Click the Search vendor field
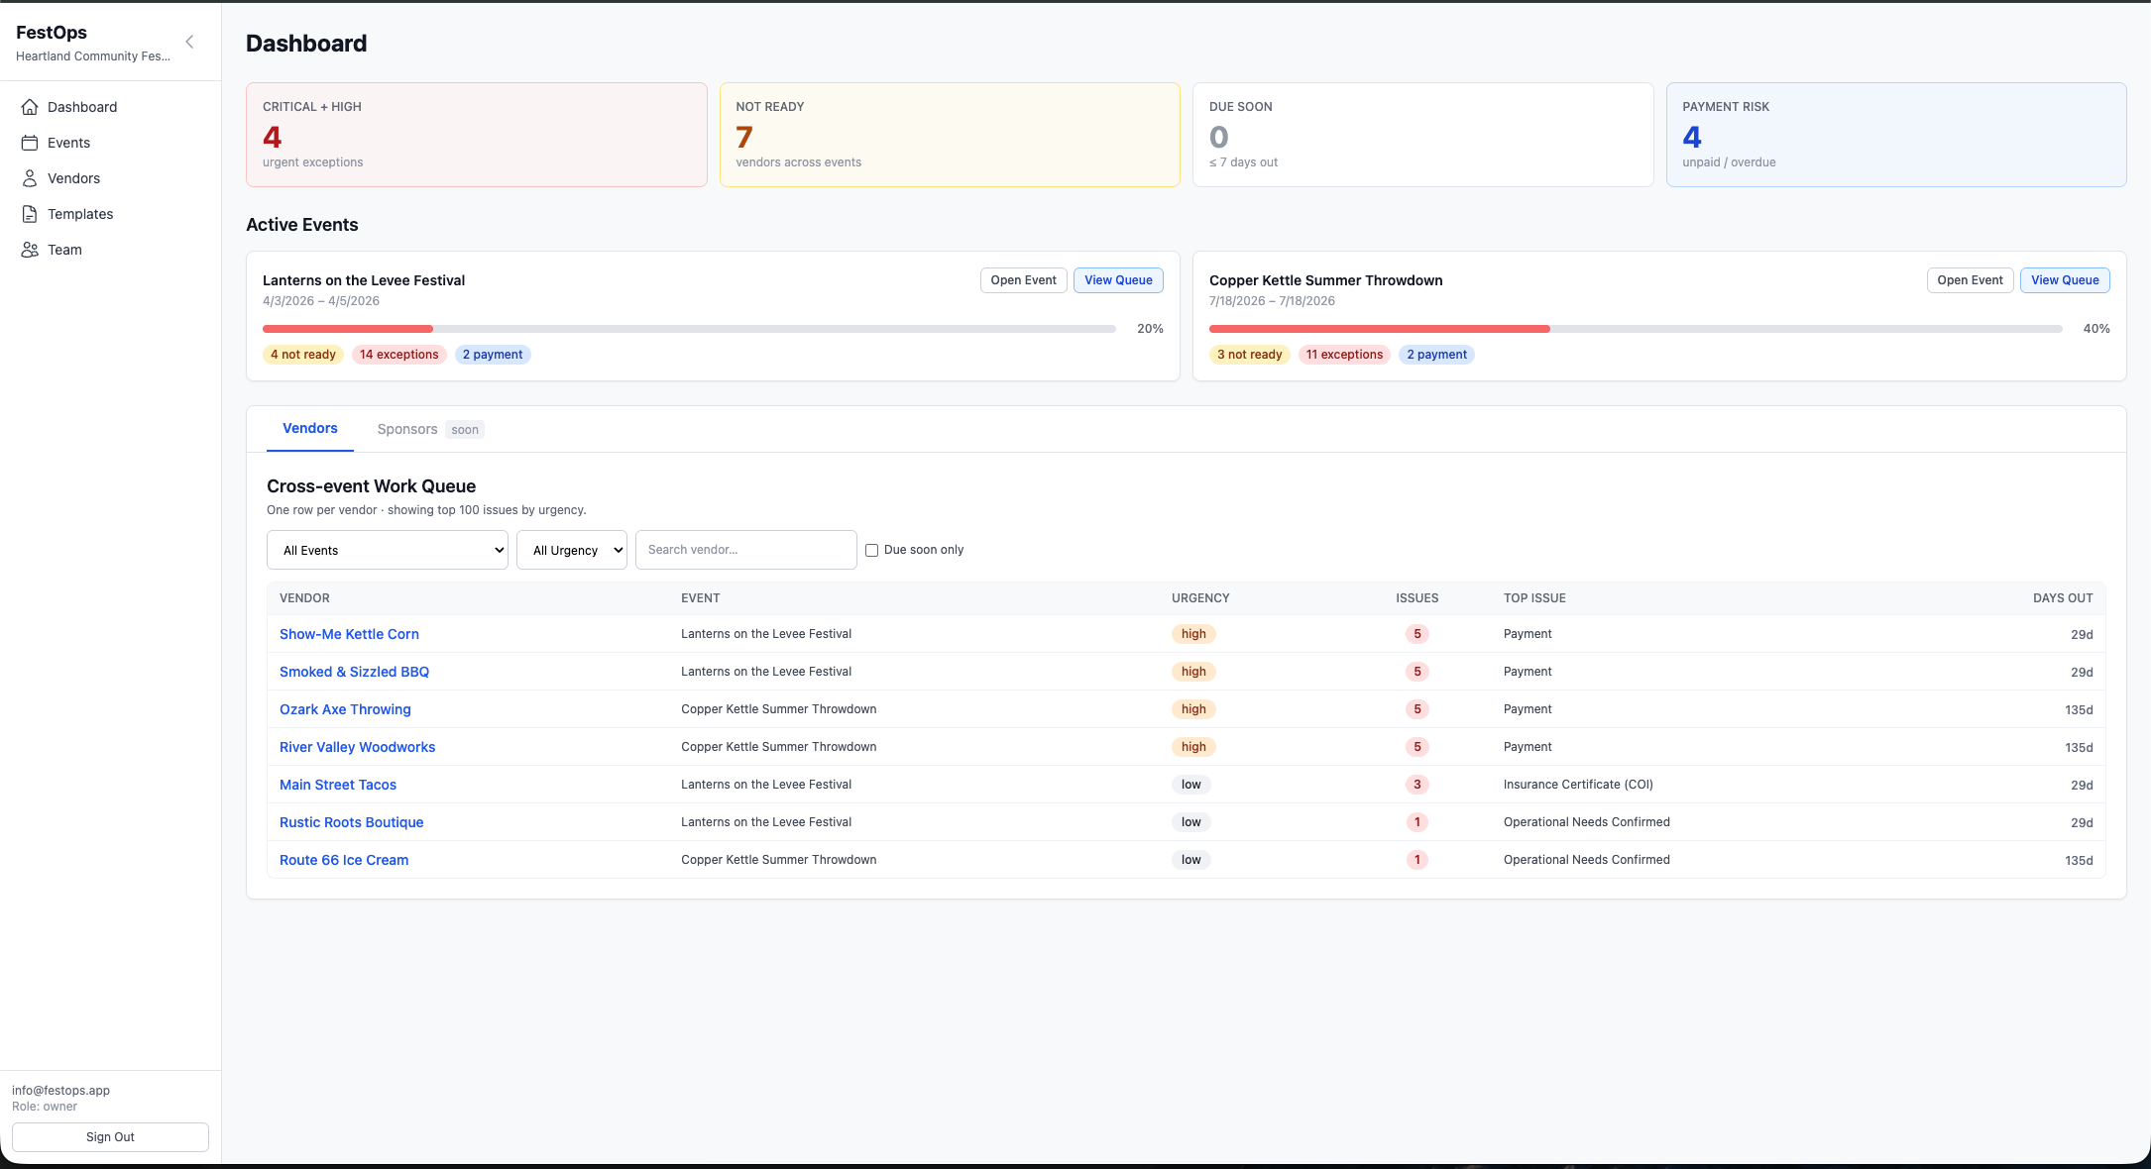The image size is (2151, 1169). pos(745,550)
